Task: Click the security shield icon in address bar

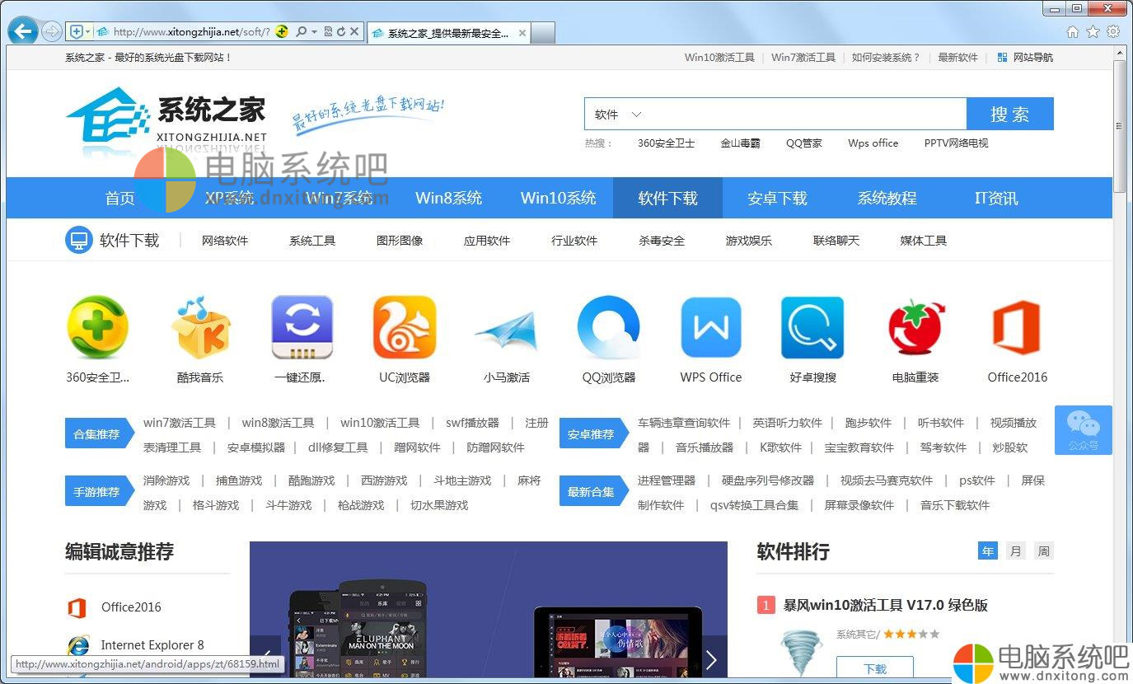Action: [77, 31]
